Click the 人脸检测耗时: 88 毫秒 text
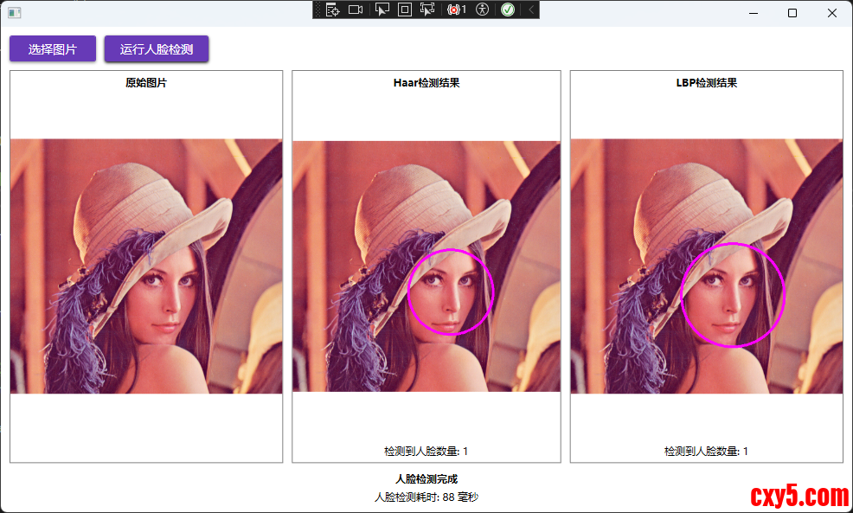This screenshot has height=513, width=853. pos(426,497)
